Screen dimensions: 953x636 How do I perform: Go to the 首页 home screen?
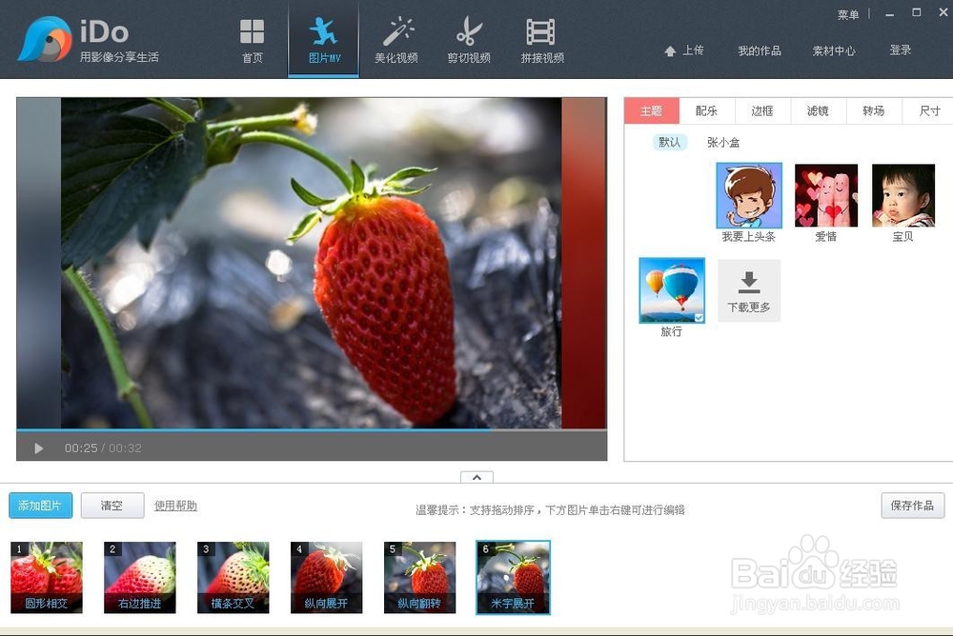click(x=252, y=40)
